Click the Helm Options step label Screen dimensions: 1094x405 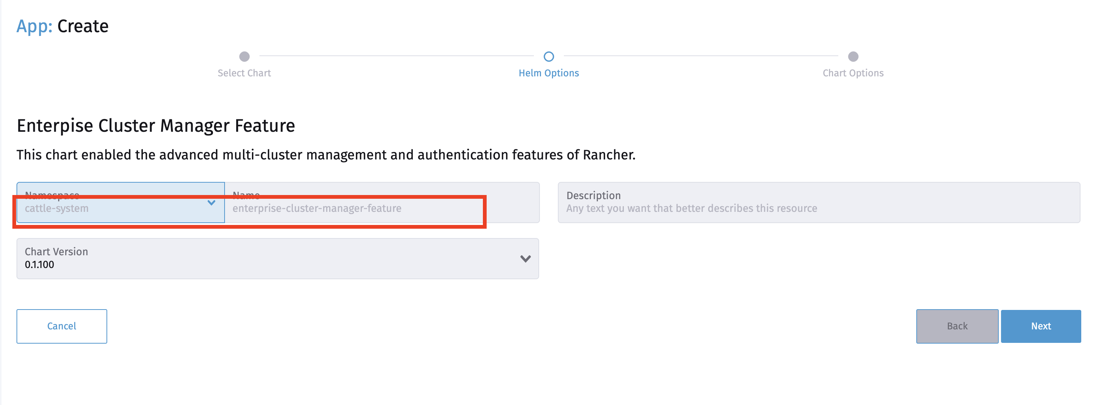pos(549,73)
